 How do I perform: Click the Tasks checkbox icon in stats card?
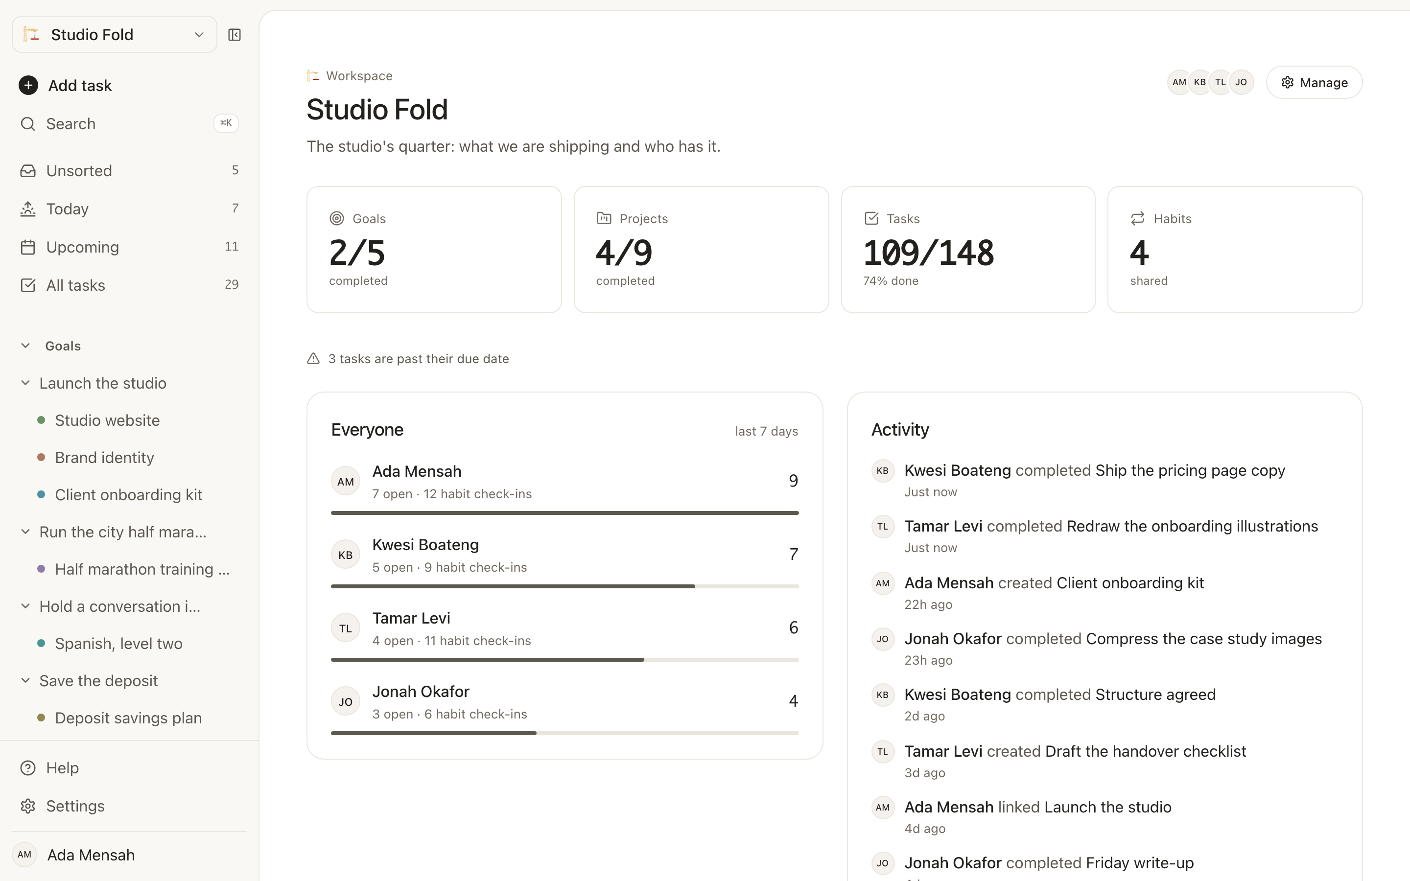click(871, 218)
